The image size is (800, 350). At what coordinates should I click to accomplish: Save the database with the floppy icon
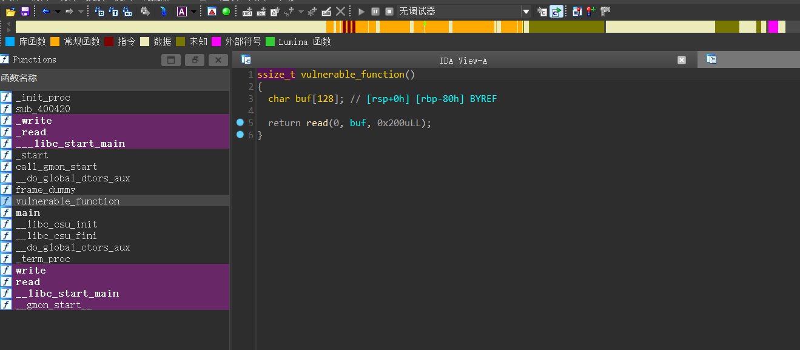click(25, 12)
